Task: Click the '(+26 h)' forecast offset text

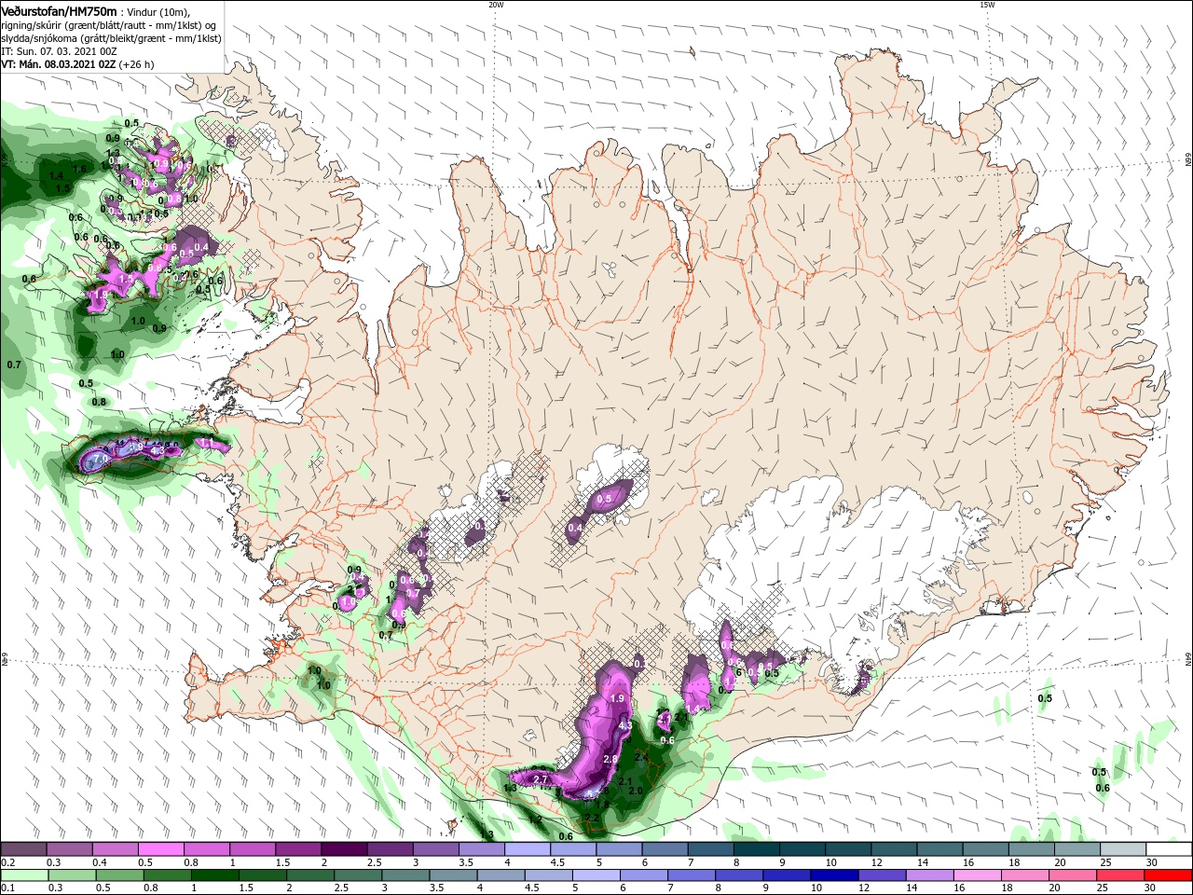Action: pyautogui.click(x=136, y=64)
